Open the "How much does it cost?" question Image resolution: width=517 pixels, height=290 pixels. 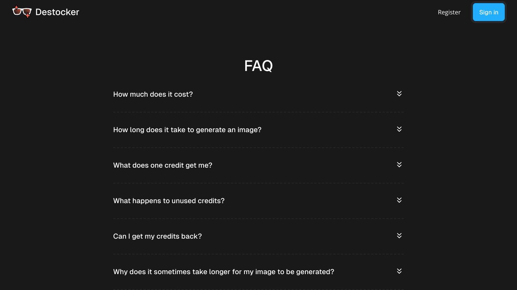pos(153,94)
